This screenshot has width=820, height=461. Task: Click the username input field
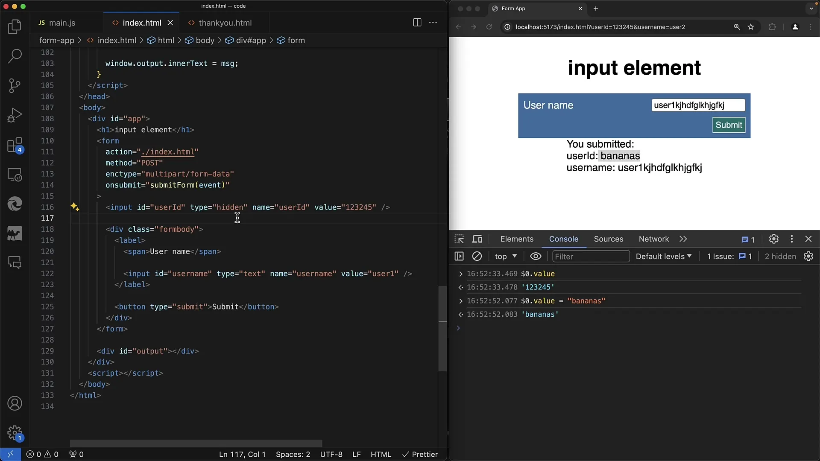(x=698, y=105)
